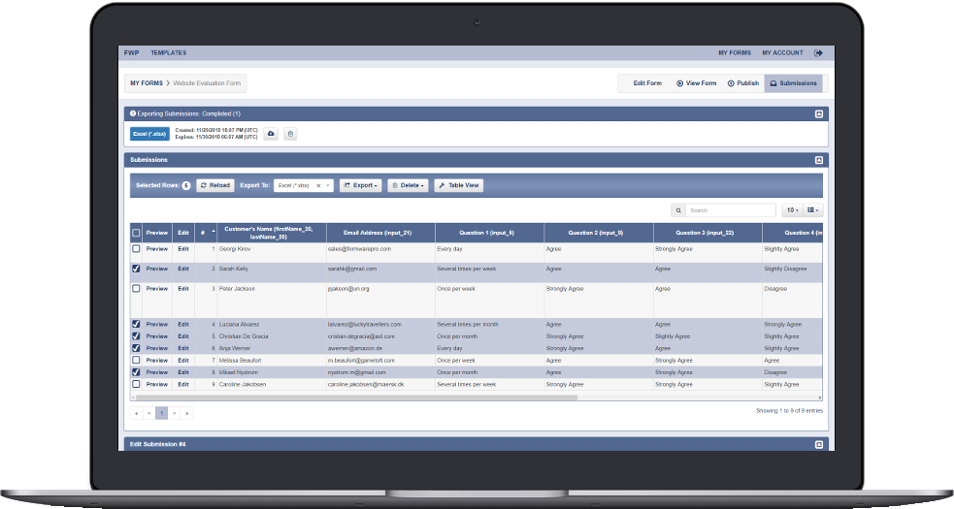Uncheck the Sarah Kelly row checkbox
The width and height of the screenshot is (954, 509).
(x=136, y=269)
